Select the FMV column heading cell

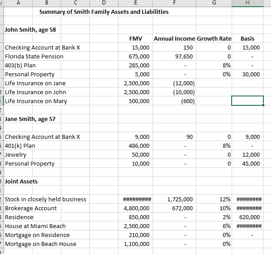pyautogui.click(x=143, y=39)
